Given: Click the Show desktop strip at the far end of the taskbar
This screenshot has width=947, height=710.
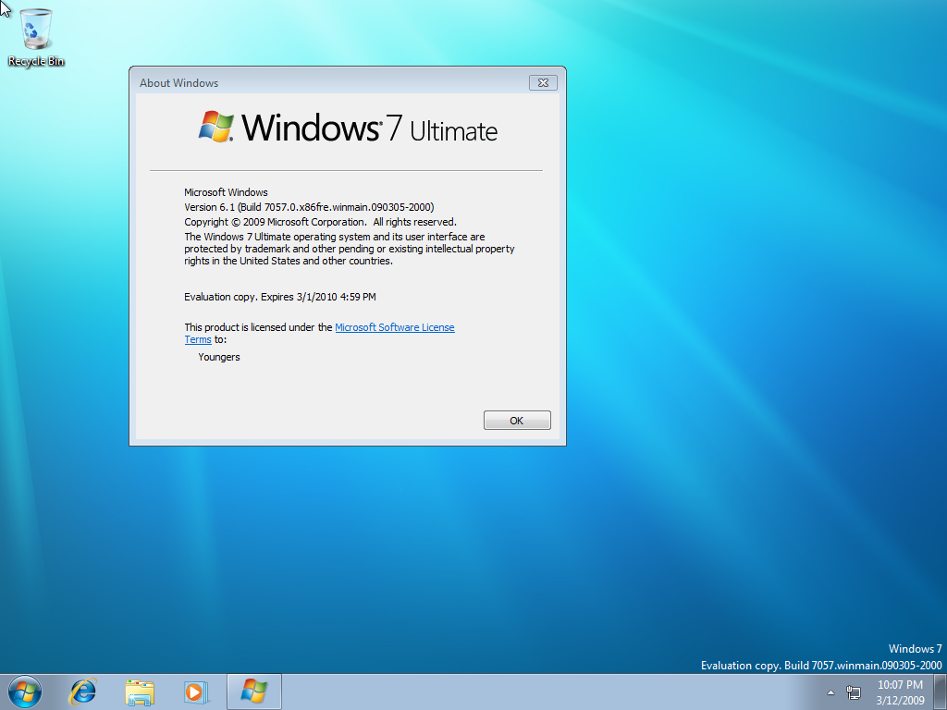Looking at the screenshot, I should click(941, 692).
